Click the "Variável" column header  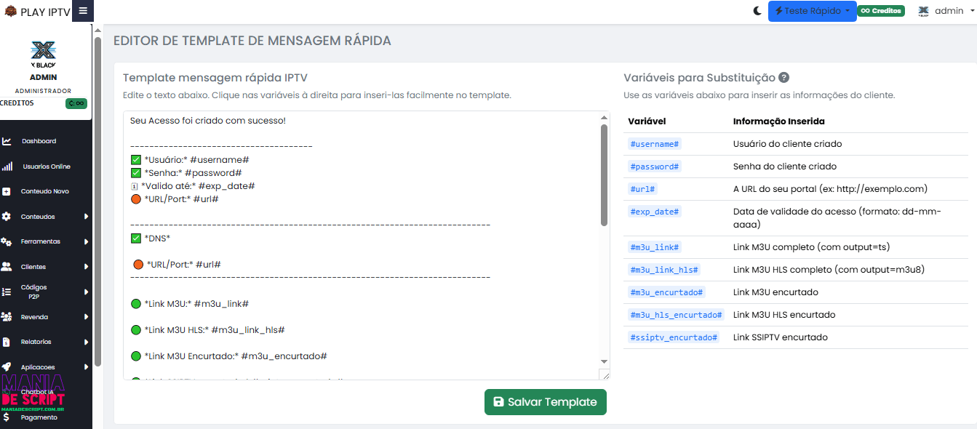(647, 121)
